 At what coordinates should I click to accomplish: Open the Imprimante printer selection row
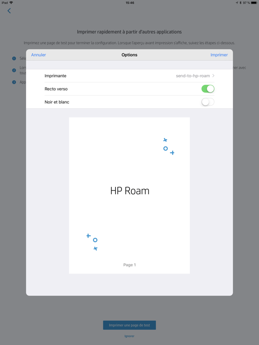(129, 75)
